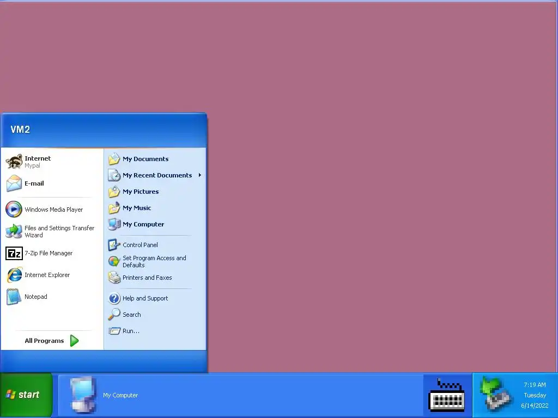
Task: Click the Notepad icon
Action: (14, 297)
